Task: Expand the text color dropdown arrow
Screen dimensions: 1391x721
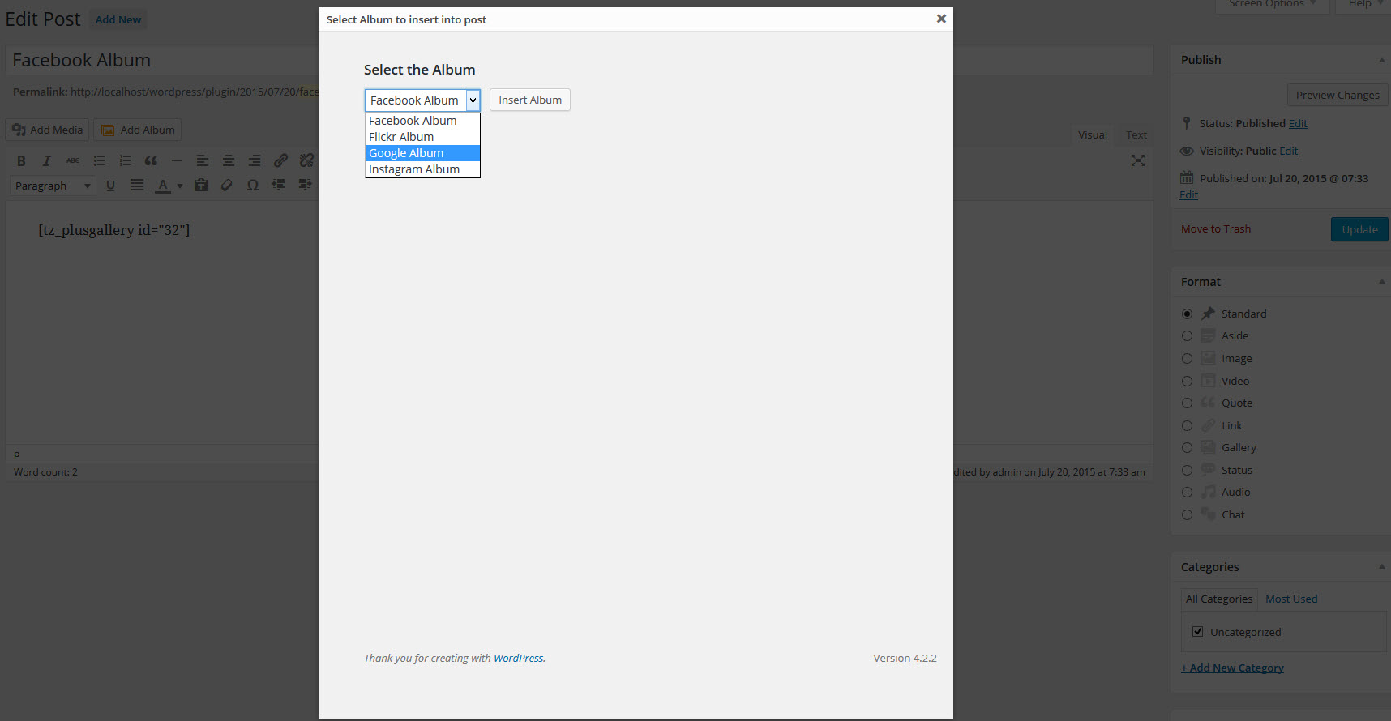Action: [180, 186]
